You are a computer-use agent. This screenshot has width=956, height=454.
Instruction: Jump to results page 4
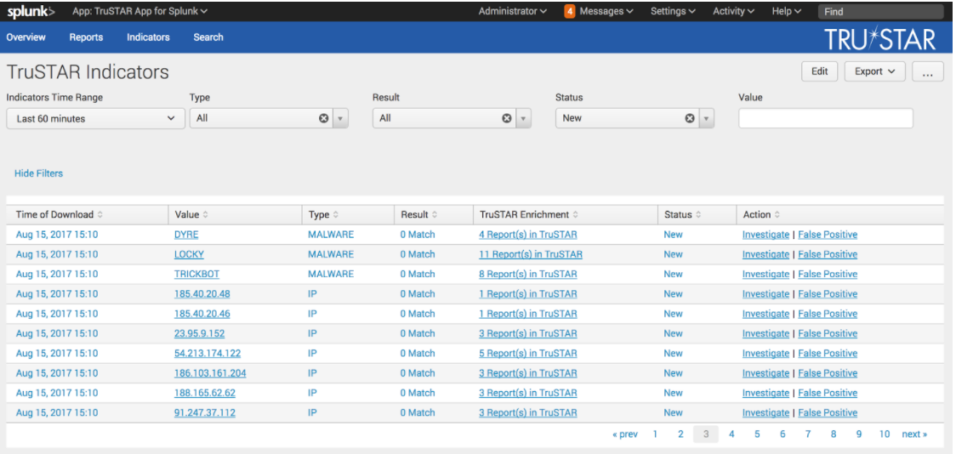pos(731,434)
